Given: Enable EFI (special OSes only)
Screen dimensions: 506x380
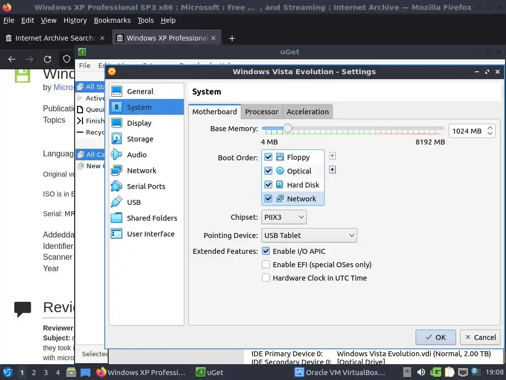Looking at the screenshot, I should 266,264.
